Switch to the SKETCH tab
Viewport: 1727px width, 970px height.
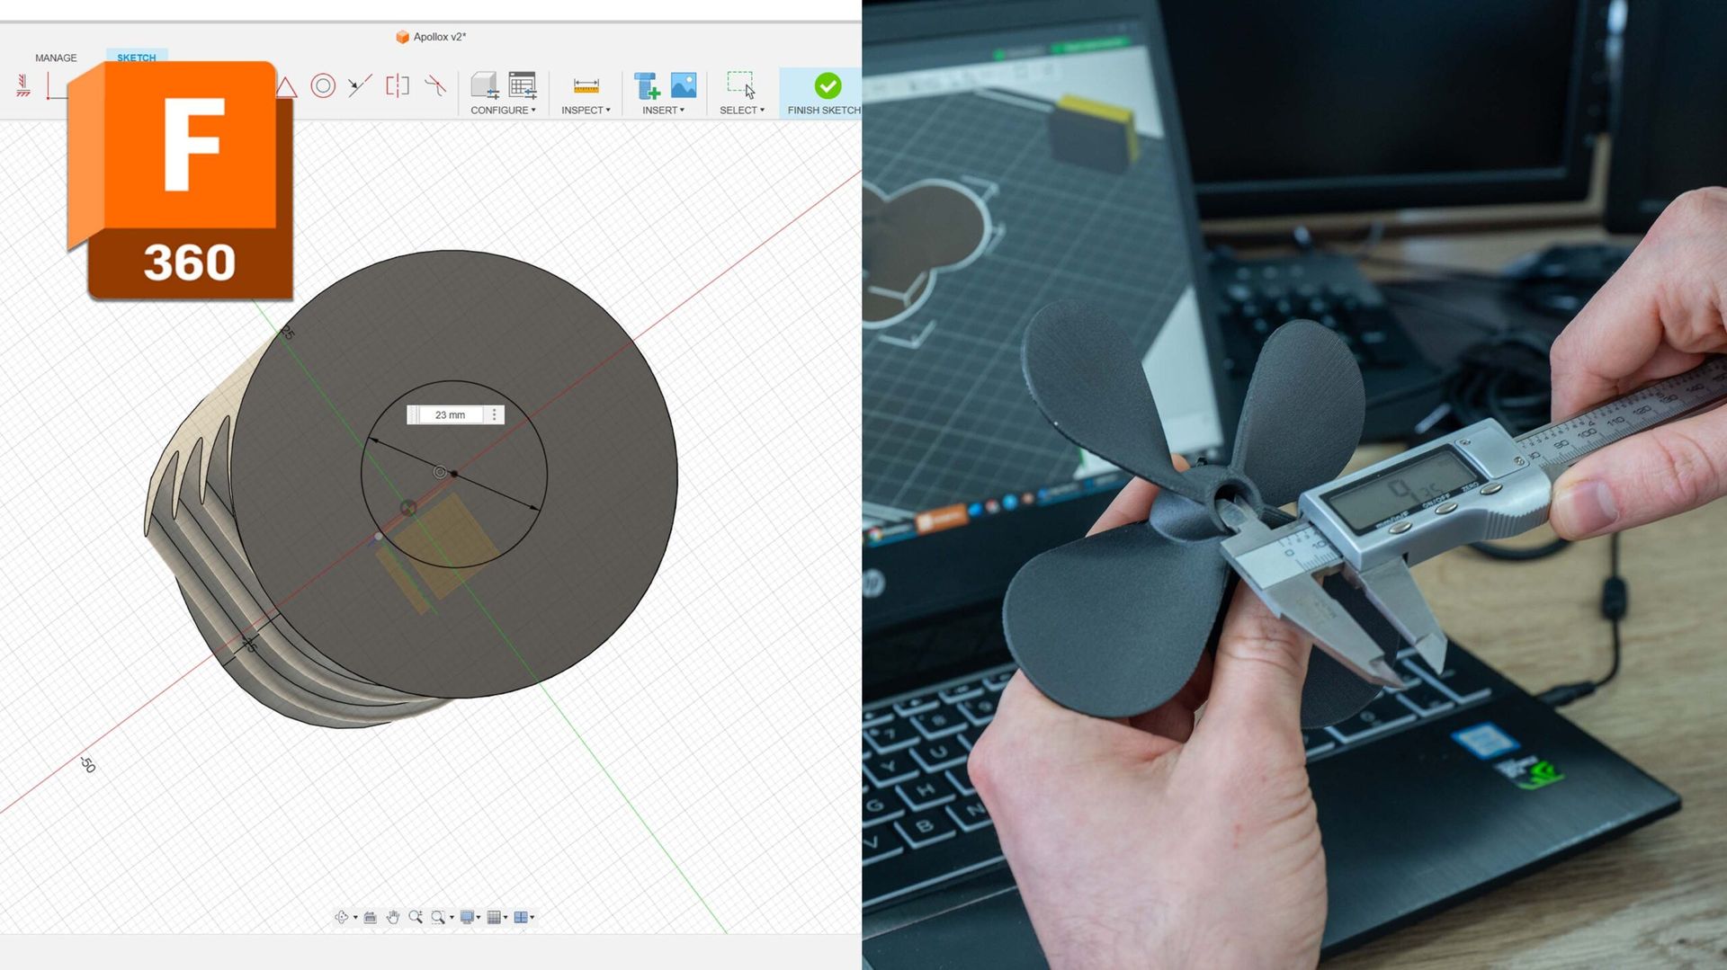136,58
